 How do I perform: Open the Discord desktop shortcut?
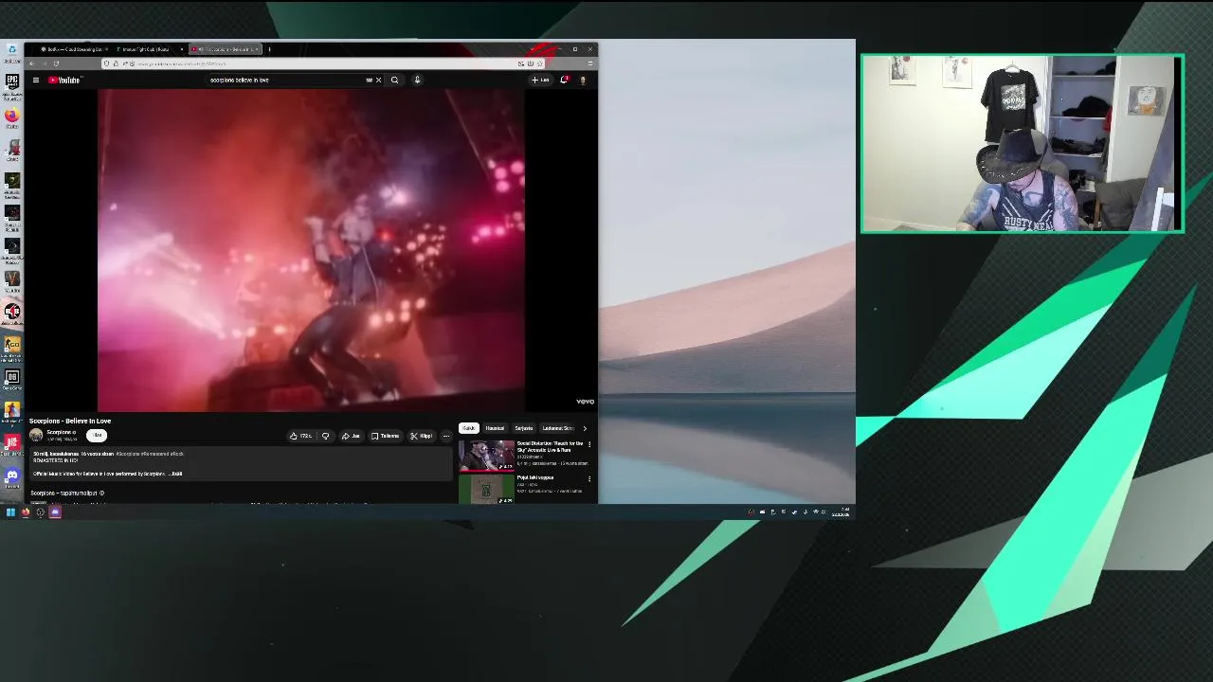point(11,477)
